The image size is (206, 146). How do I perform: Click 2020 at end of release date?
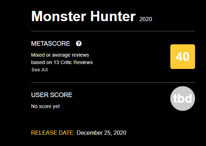[120, 133]
